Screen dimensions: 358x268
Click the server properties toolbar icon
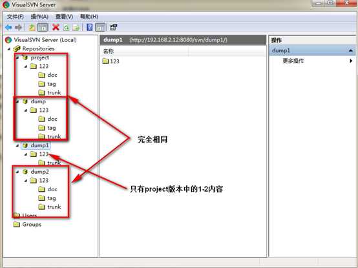pos(113,27)
